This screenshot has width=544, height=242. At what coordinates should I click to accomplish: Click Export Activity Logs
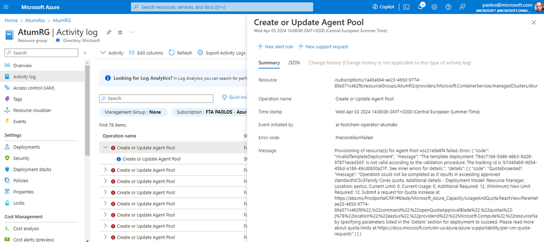coord(222,53)
